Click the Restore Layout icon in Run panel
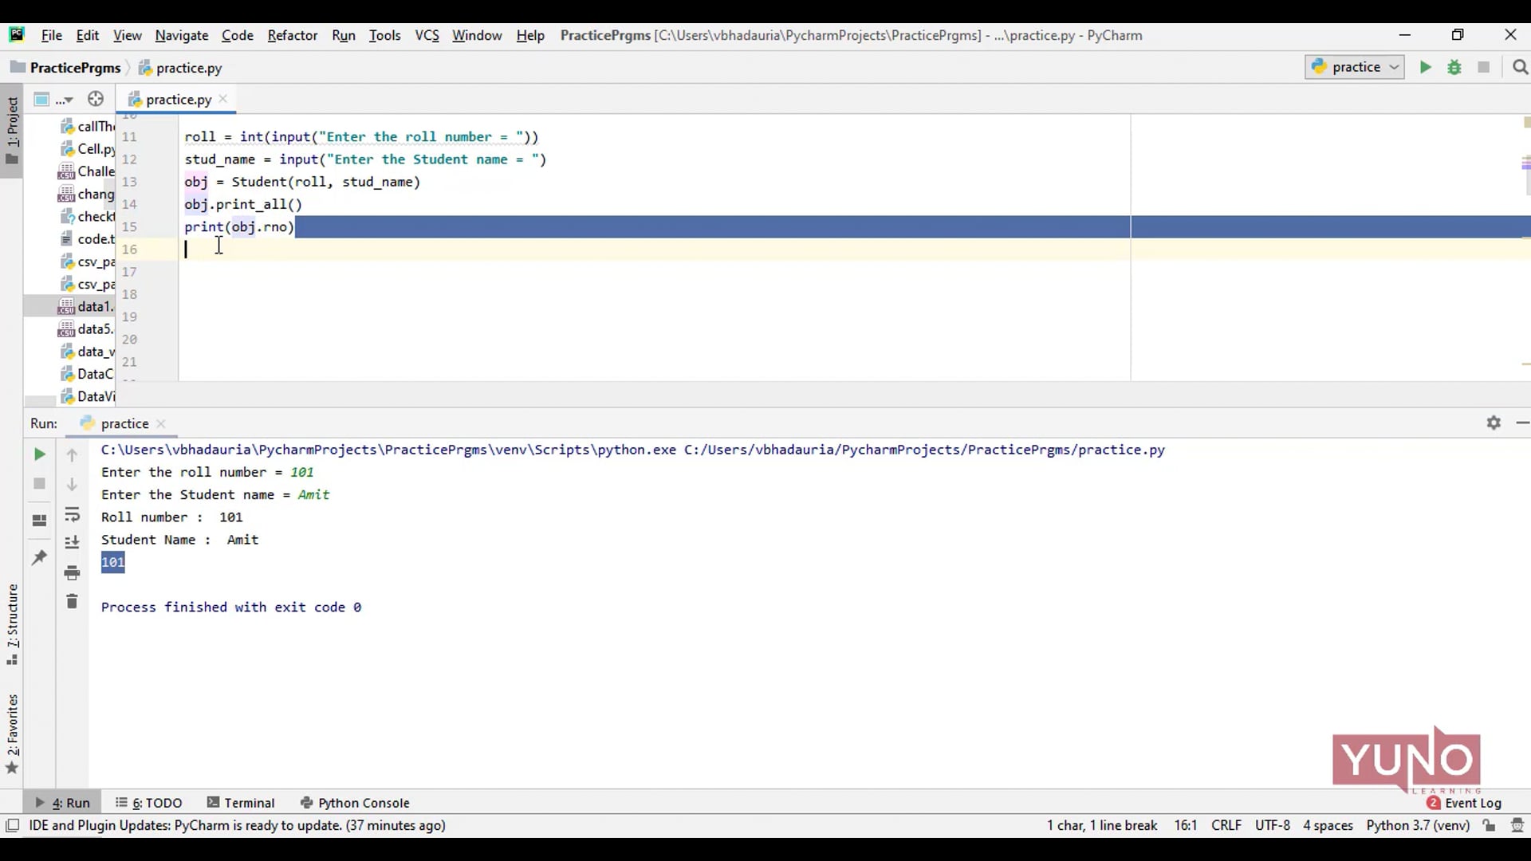 (39, 521)
